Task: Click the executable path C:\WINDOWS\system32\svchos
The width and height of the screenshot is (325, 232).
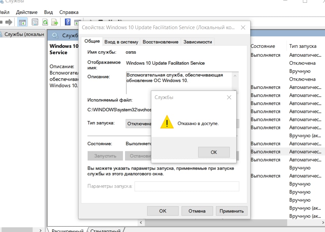Action: 119,110
